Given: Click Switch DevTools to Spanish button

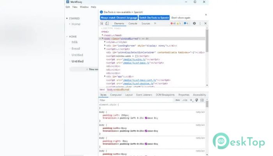Looking at the screenshot, I should (154, 18).
